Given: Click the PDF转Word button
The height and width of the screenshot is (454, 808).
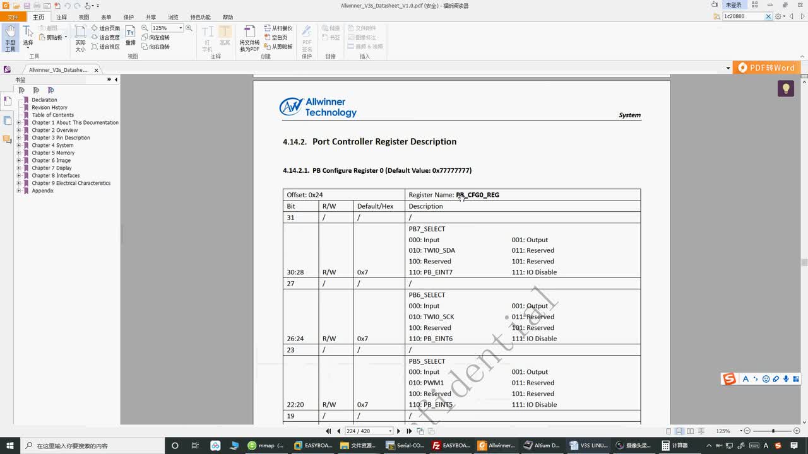Looking at the screenshot, I should pos(766,67).
